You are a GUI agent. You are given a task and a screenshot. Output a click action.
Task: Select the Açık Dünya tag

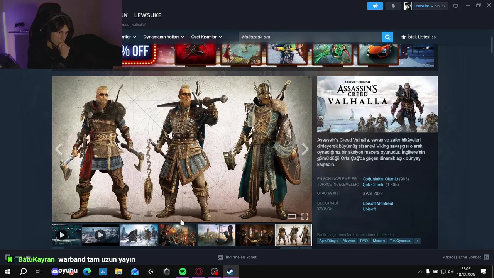pos(328,241)
